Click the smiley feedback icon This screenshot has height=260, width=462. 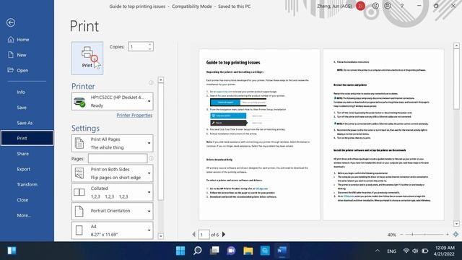tap(375, 6)
